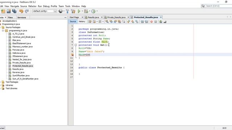Collapse the programming.in.java package node
The height and width of the screenshot is (130, 232).
tap(3, 30)
